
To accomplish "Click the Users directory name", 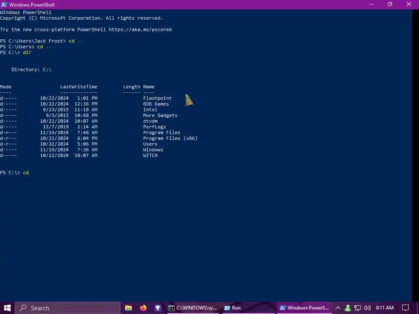I will click(x=150, y=144).
